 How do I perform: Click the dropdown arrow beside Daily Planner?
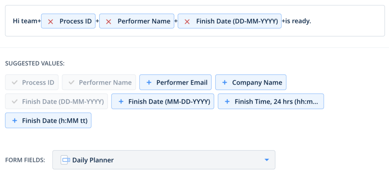coord(267,160)
